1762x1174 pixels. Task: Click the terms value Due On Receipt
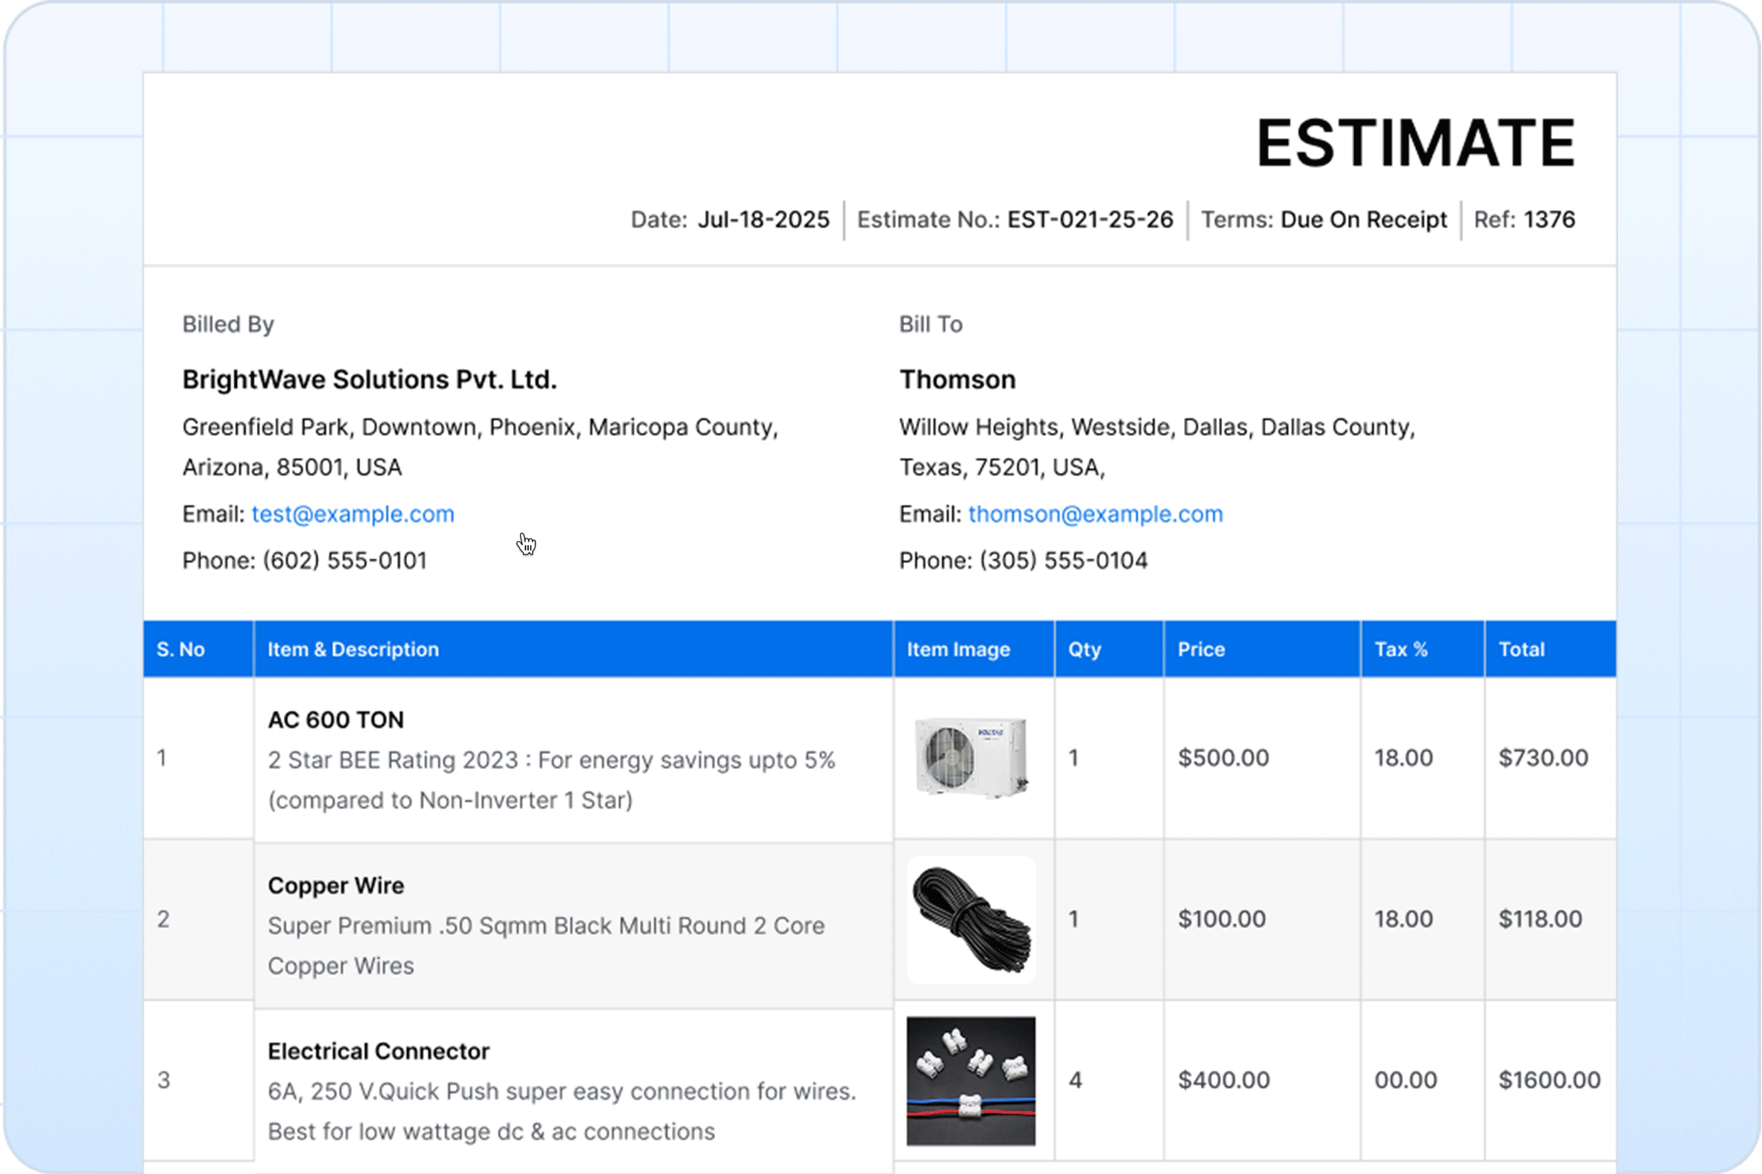click(1364, 220)
